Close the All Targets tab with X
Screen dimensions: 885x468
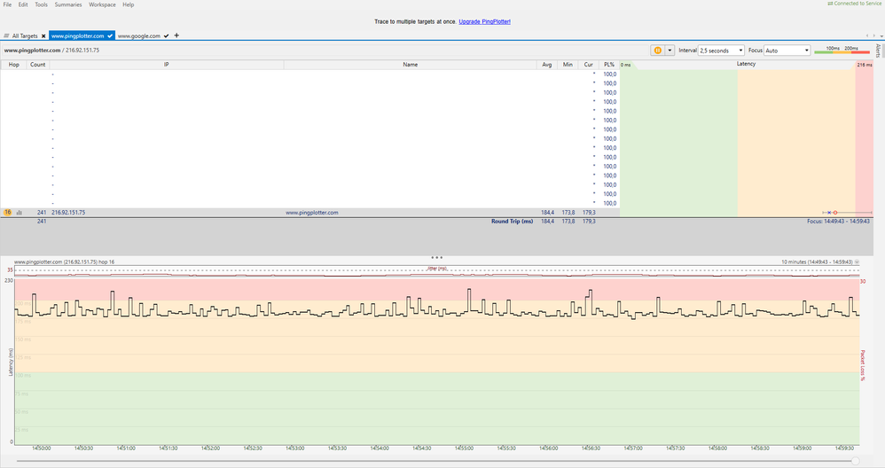pyautogui.click(x=43, y=36)
